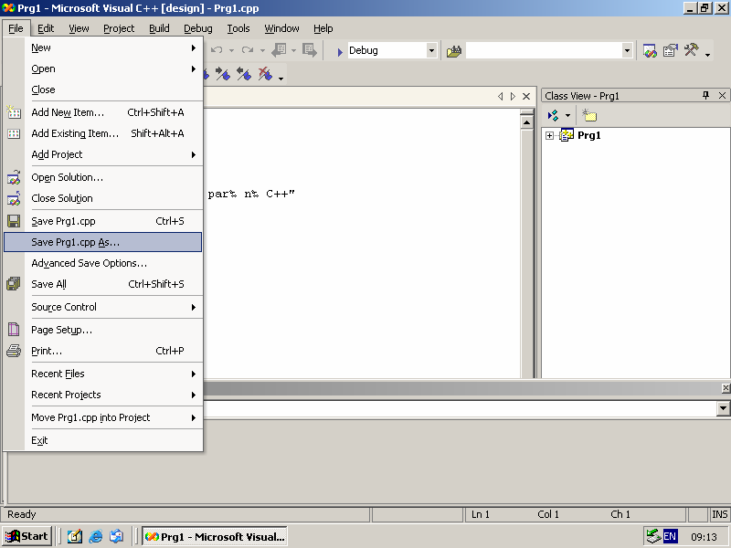Expand the Prg1 node in Class View
Screen dimensions: 731x548
tap(550, 135)
